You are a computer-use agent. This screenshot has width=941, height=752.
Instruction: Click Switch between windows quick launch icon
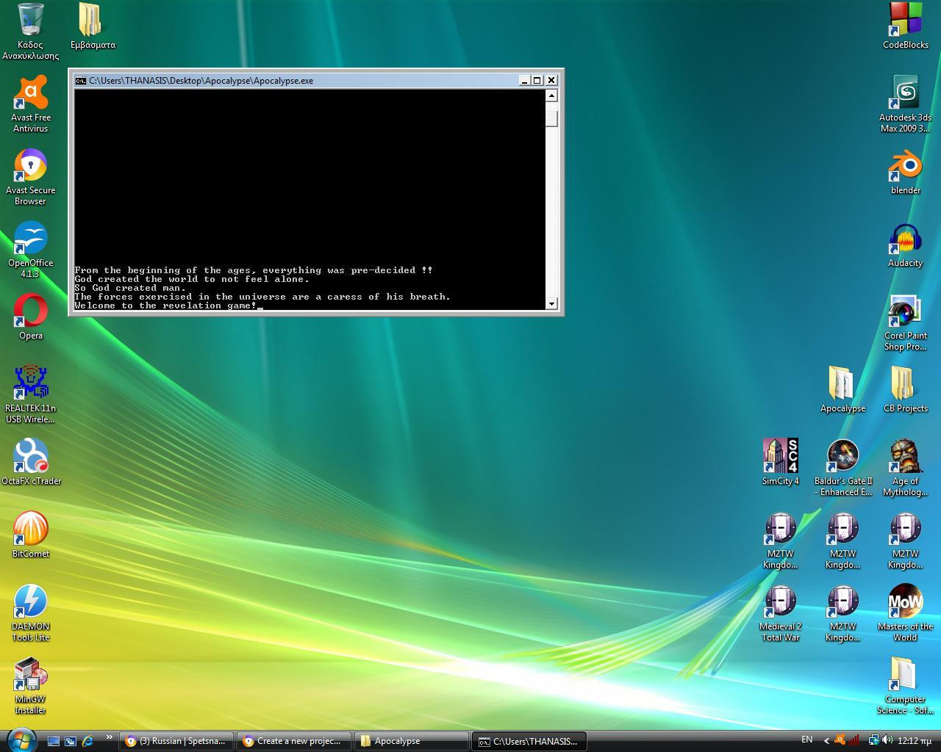tap(71, 741)
